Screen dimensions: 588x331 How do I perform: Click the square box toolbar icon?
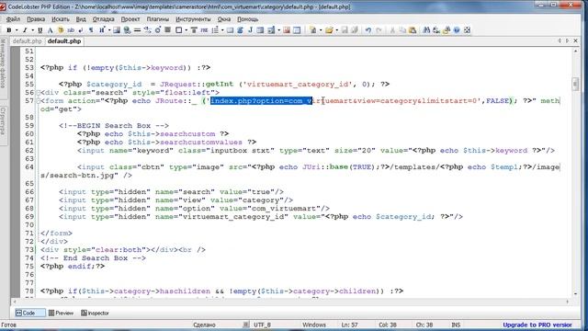pyautogui.click(x=179, y=30)
